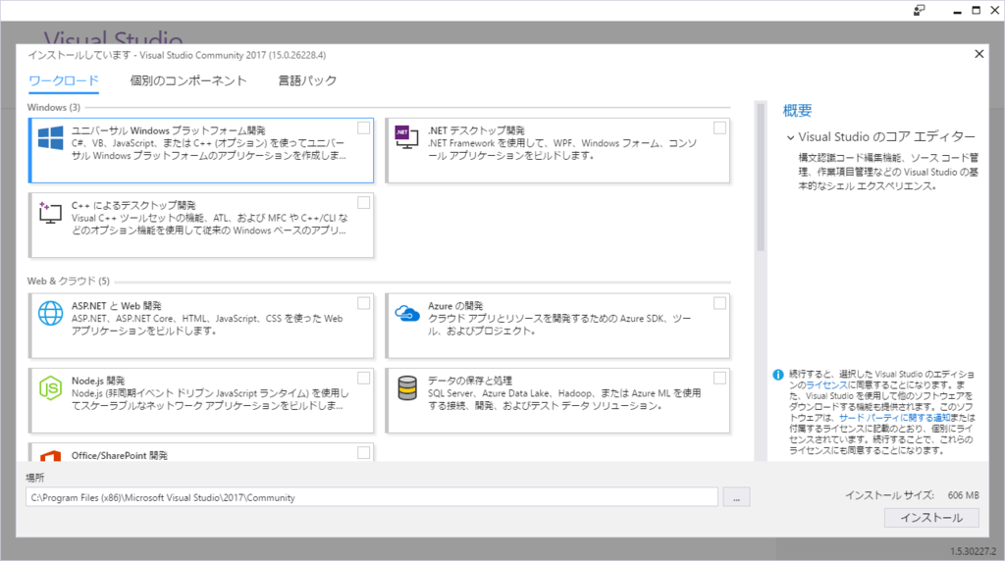
Task: Check the .NET desktop development checkbox
Action: point(719,128)
